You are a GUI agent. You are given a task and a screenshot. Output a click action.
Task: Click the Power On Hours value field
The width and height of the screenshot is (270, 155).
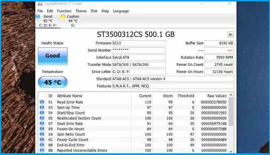point(219,72)
